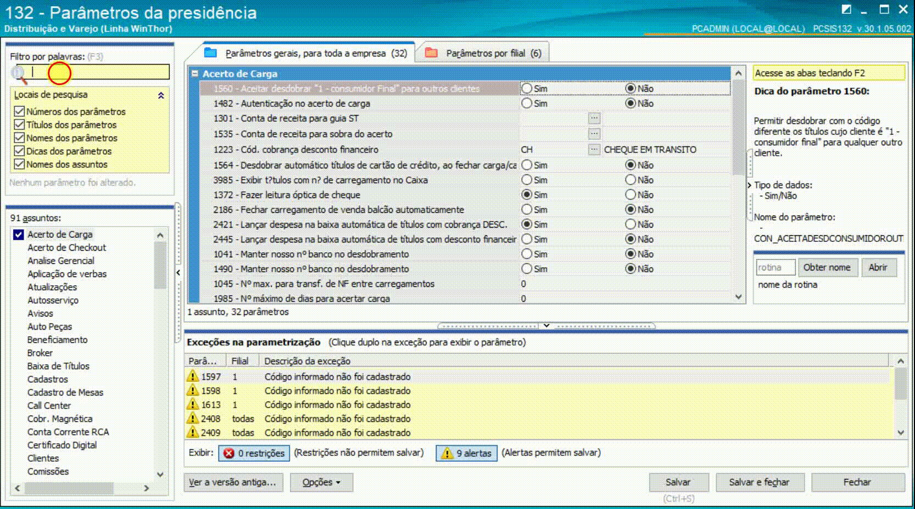The height and width of the screenshot is (509, 915).
Task: Collapse the exceptions panel with down chevron
Action: (x=546, y=325)
